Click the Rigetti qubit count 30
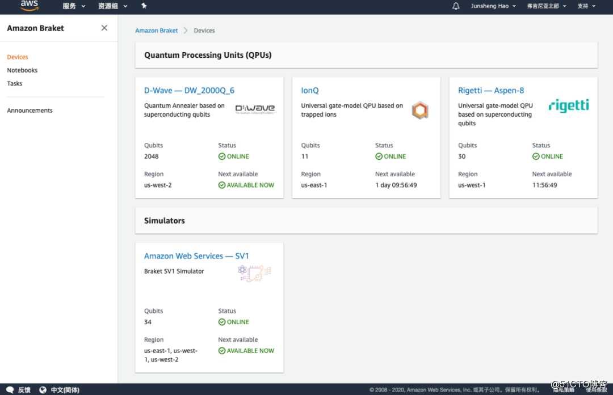This screenshot has width=613, height=395. coord(461,156)
